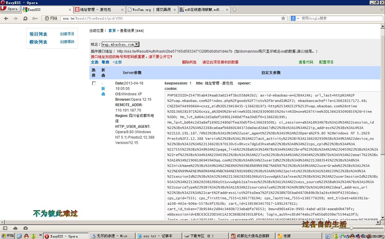Reload the page with reload icon
The width and height of the screenshot is (385, 239).
tap(25, 18)
